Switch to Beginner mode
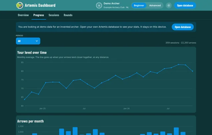 tap(139, 6)
